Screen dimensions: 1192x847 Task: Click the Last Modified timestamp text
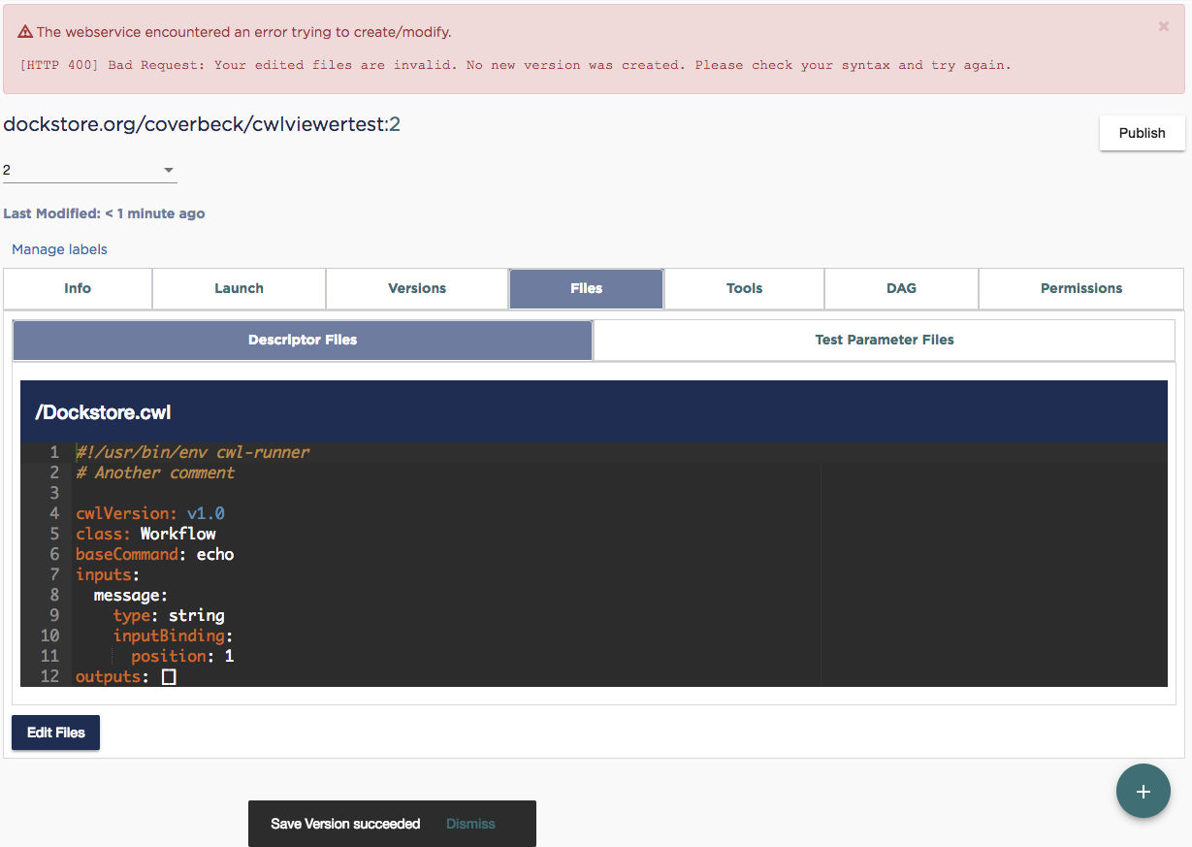pos(104,213)
